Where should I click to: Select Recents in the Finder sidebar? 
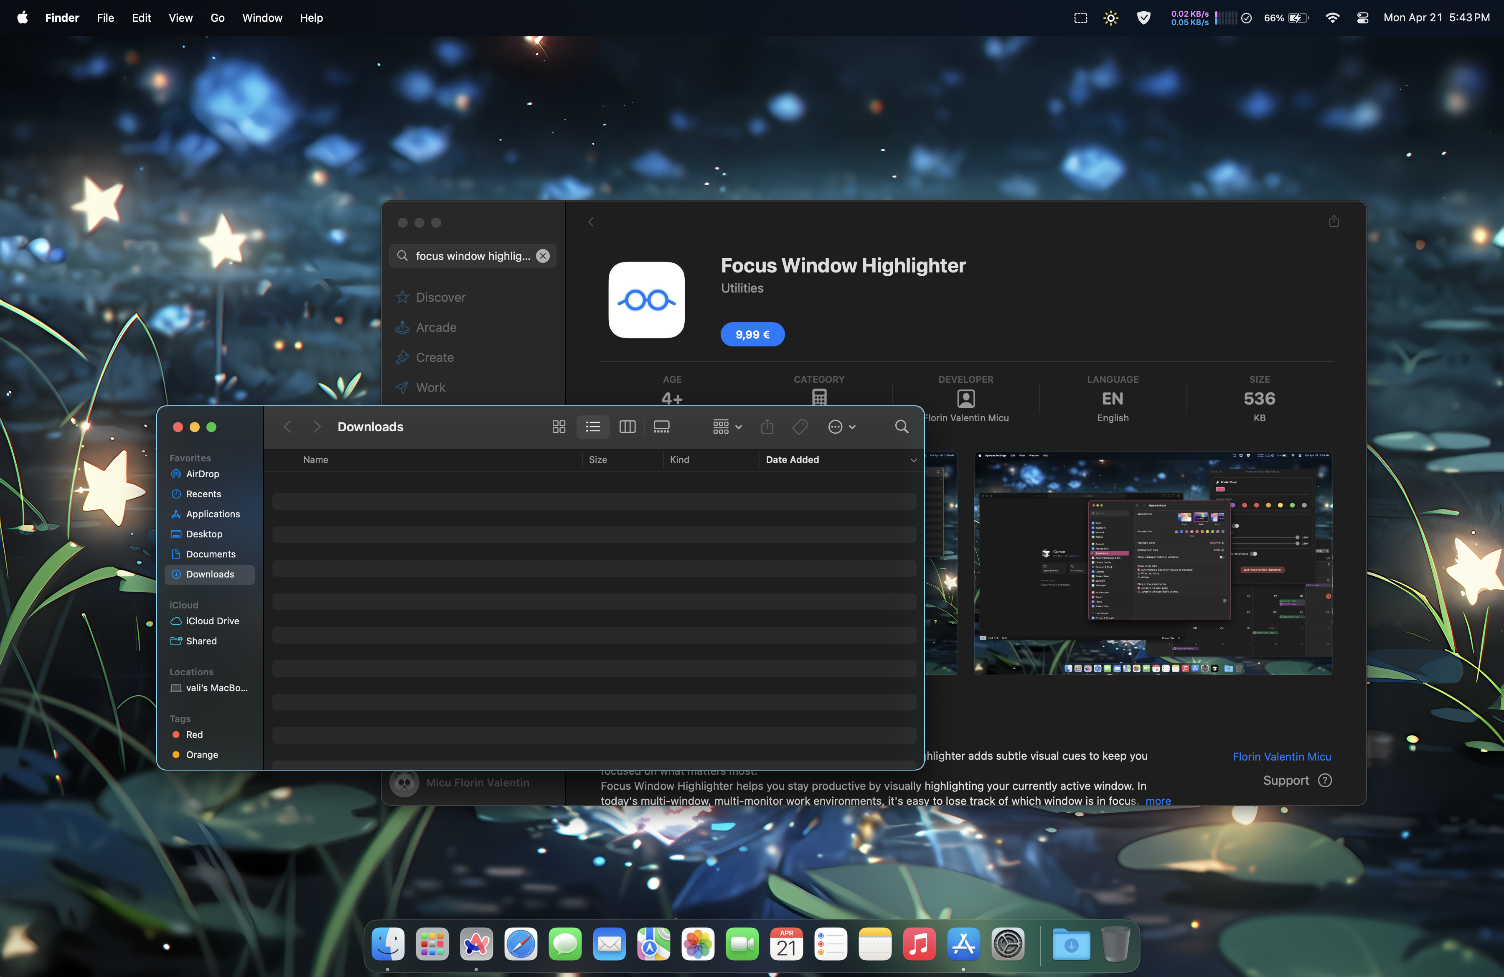click(210, 494)
